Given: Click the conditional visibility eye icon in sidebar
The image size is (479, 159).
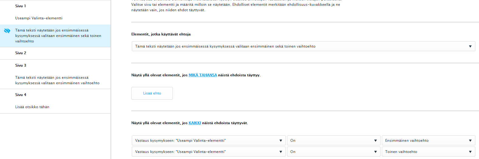Looking at the screenshot, I should (7, 31).
